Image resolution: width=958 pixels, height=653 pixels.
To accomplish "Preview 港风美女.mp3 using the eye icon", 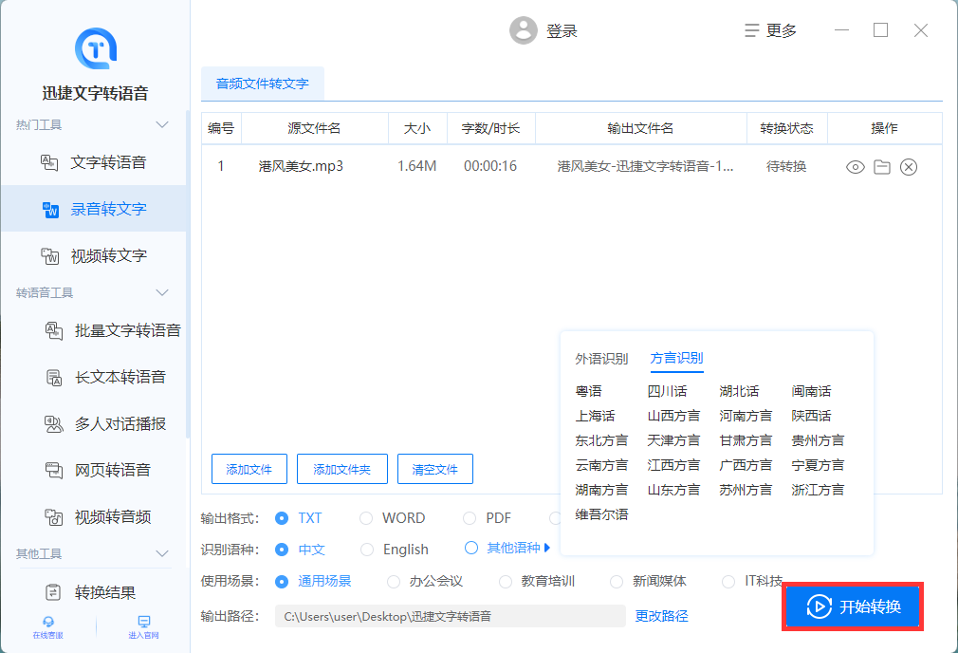I will tap(855, 166).
